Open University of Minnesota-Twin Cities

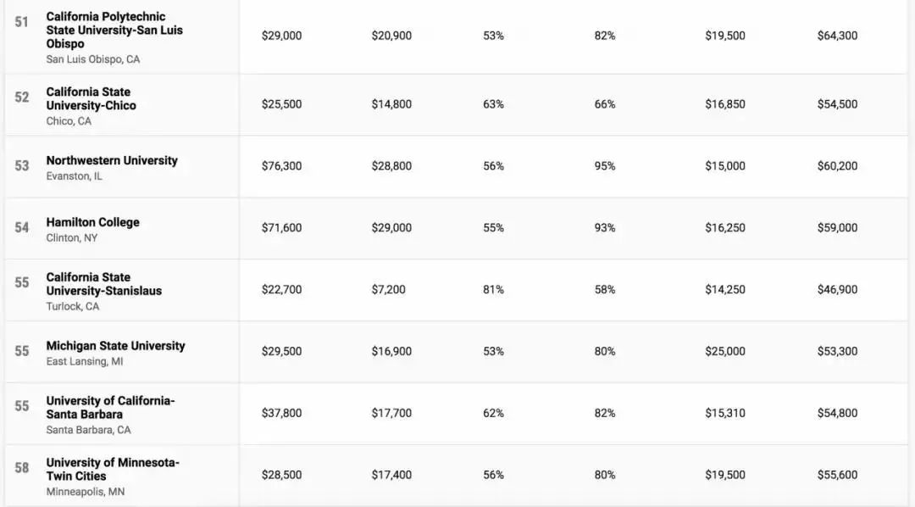(112, 469)
